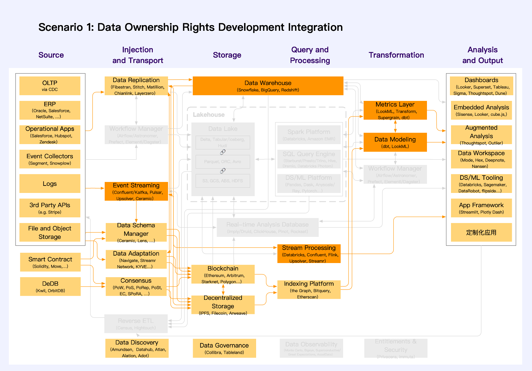Select the Metrics Layer box
532x371 pixels.
pyautogui.click(x=395, y=110)
